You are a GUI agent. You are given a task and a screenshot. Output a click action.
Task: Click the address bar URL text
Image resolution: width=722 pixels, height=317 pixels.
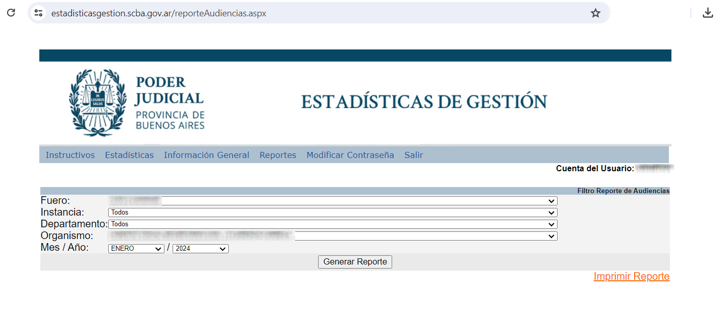(159, 13)
